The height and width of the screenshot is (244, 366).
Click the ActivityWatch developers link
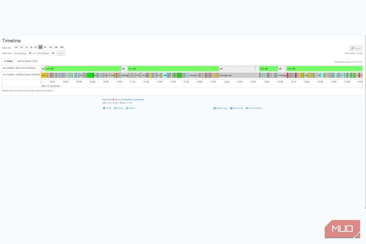click(x=133, y=99)
